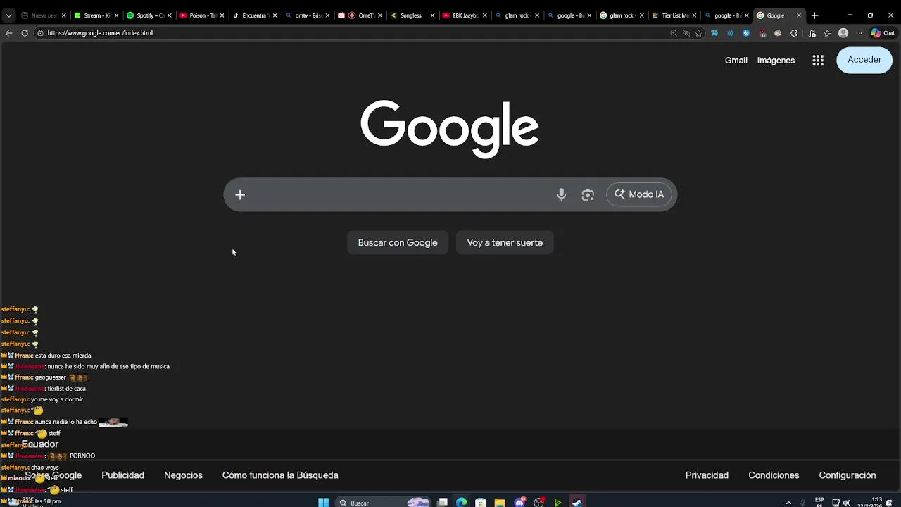
Task: Open Google Lens image search camera icon
Action: (x=588, y=195)
